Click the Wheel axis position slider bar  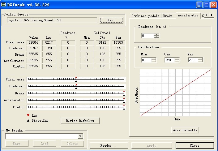click(x=76, y=80)
